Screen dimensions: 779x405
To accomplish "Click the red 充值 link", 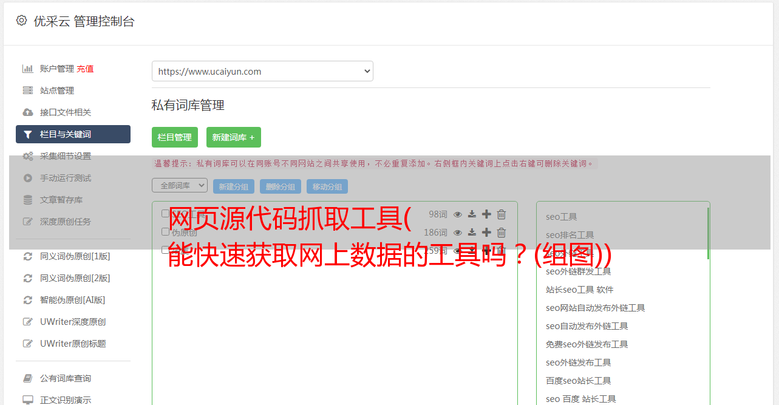I will [x=85, y=69].
